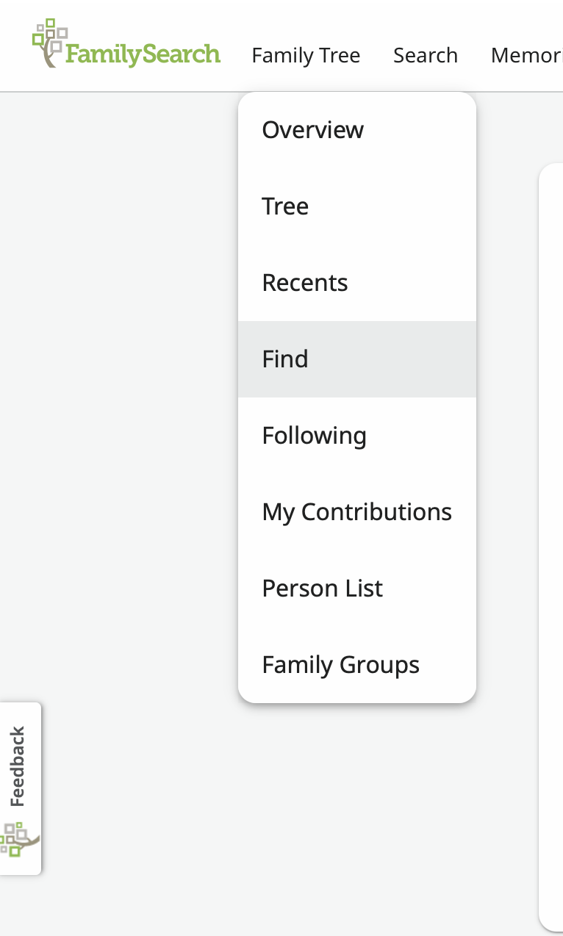Viewport: 563px width, 936px height.
Task: Open Family Groups
Action: click(x=340, y=665)
